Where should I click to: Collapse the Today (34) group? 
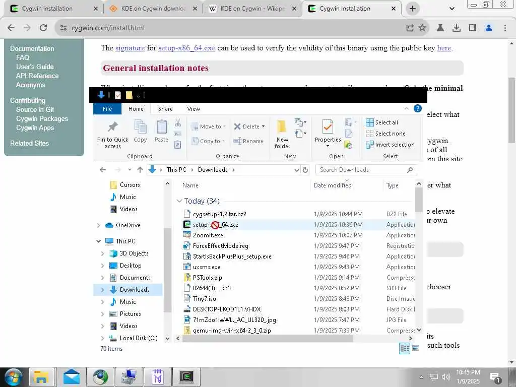(179, 201)
